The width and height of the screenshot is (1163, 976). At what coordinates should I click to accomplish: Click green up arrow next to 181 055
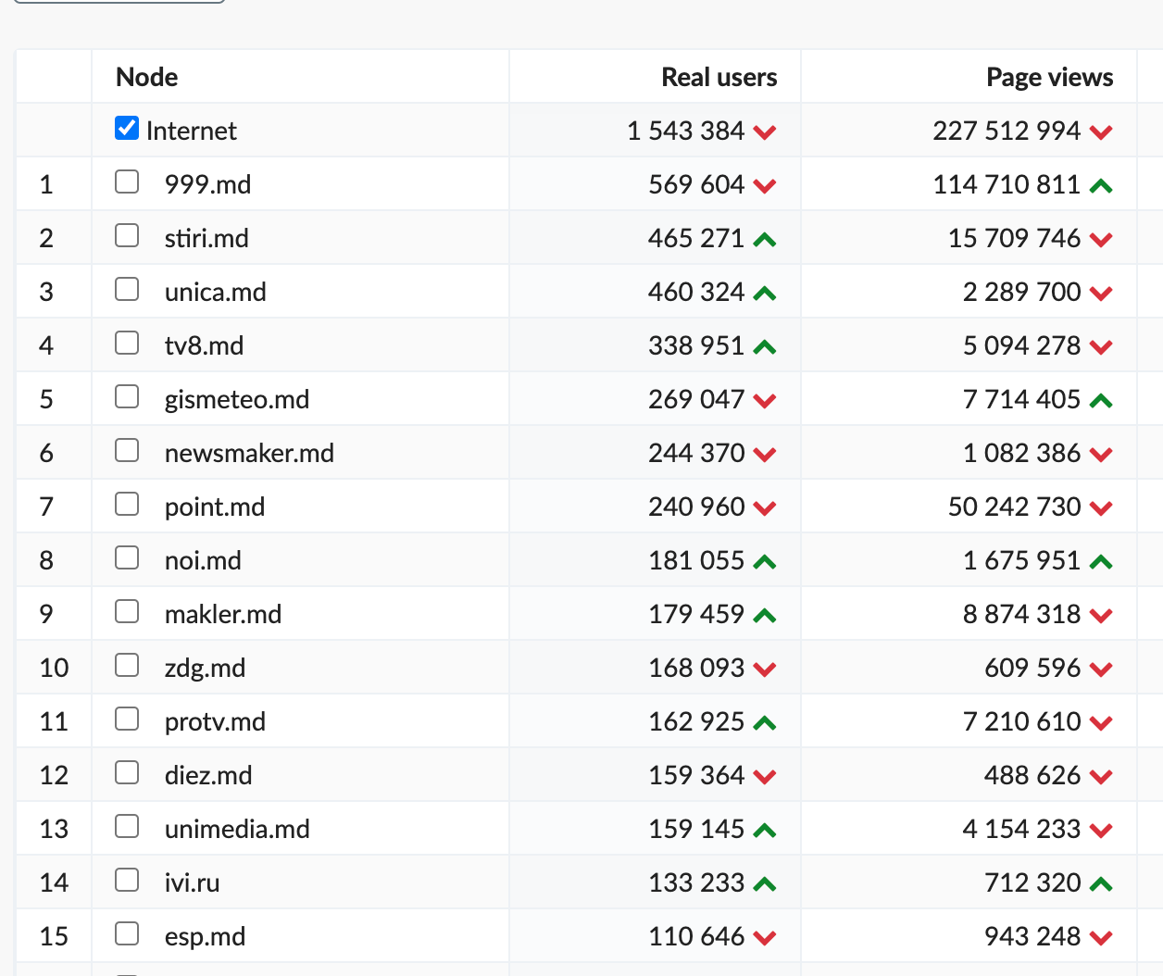pos(765,562)
